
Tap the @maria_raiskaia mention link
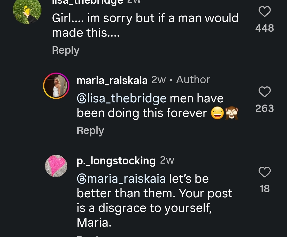click(x=121, y=178)
